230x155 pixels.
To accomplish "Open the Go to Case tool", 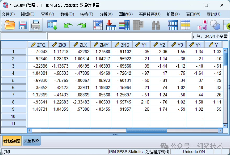I will tap(98, 25).
